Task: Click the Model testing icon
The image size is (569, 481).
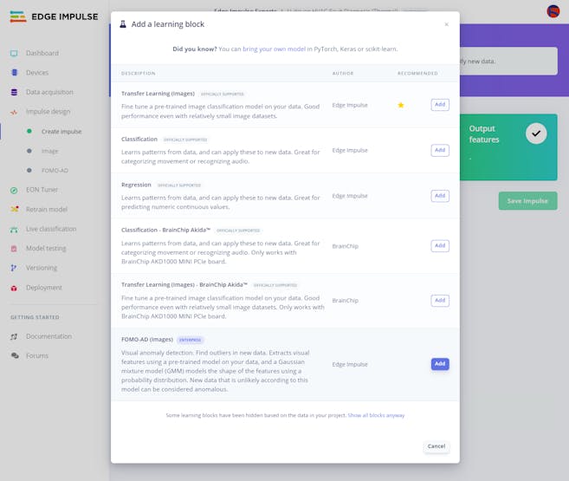Action: [x=14, y=249]
